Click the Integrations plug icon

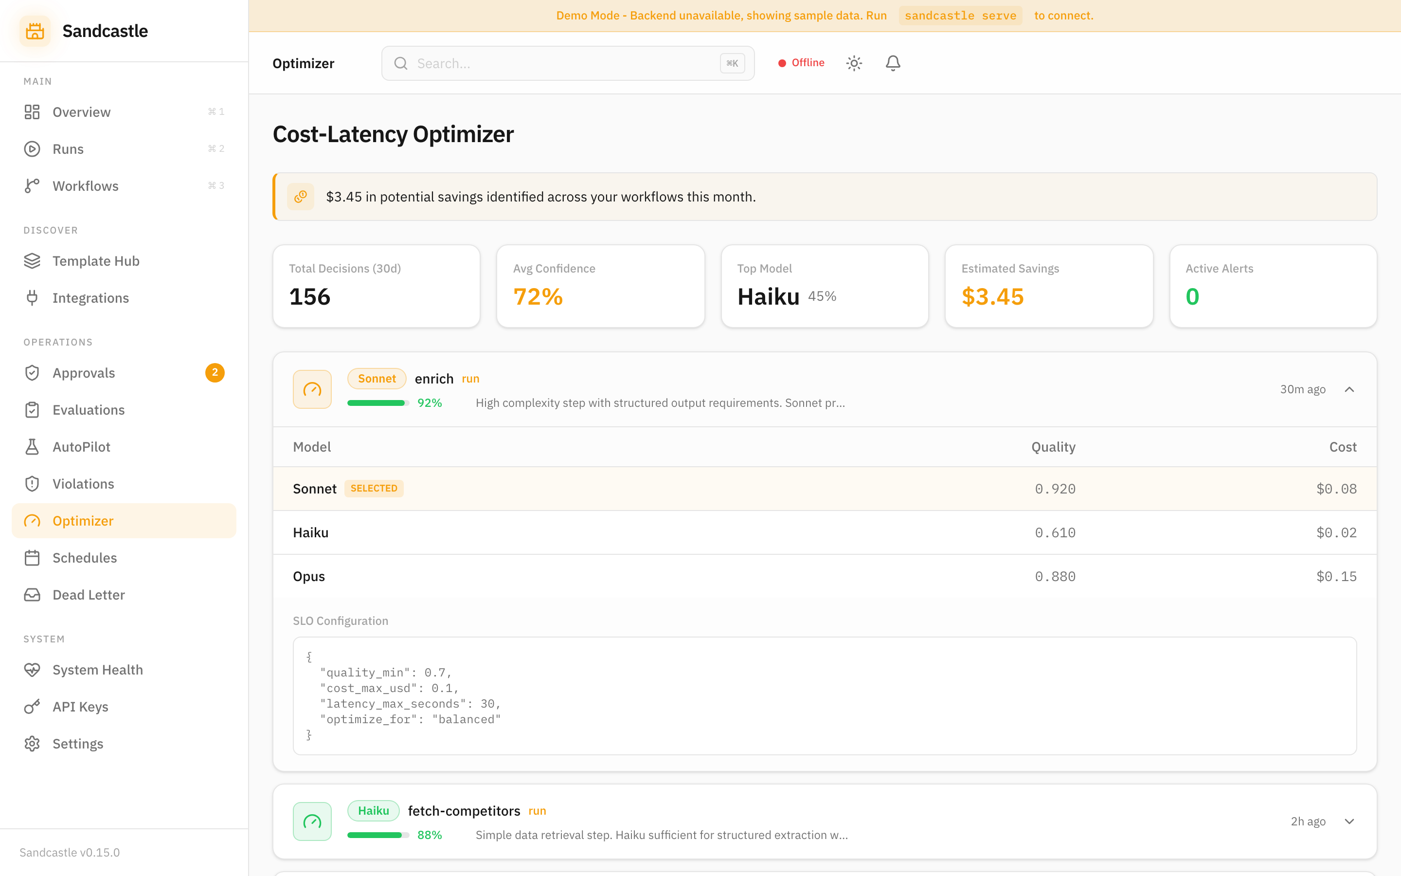32,298
